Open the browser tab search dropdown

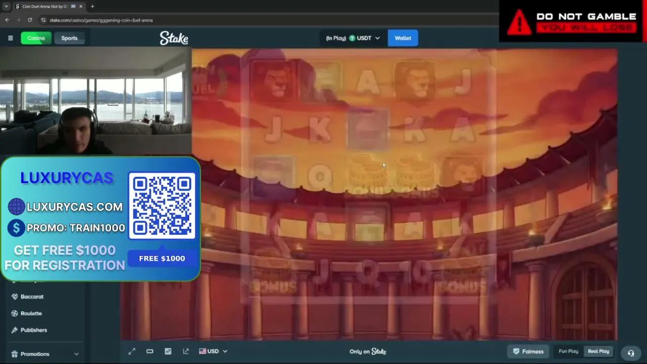click(x=6, y=6)
